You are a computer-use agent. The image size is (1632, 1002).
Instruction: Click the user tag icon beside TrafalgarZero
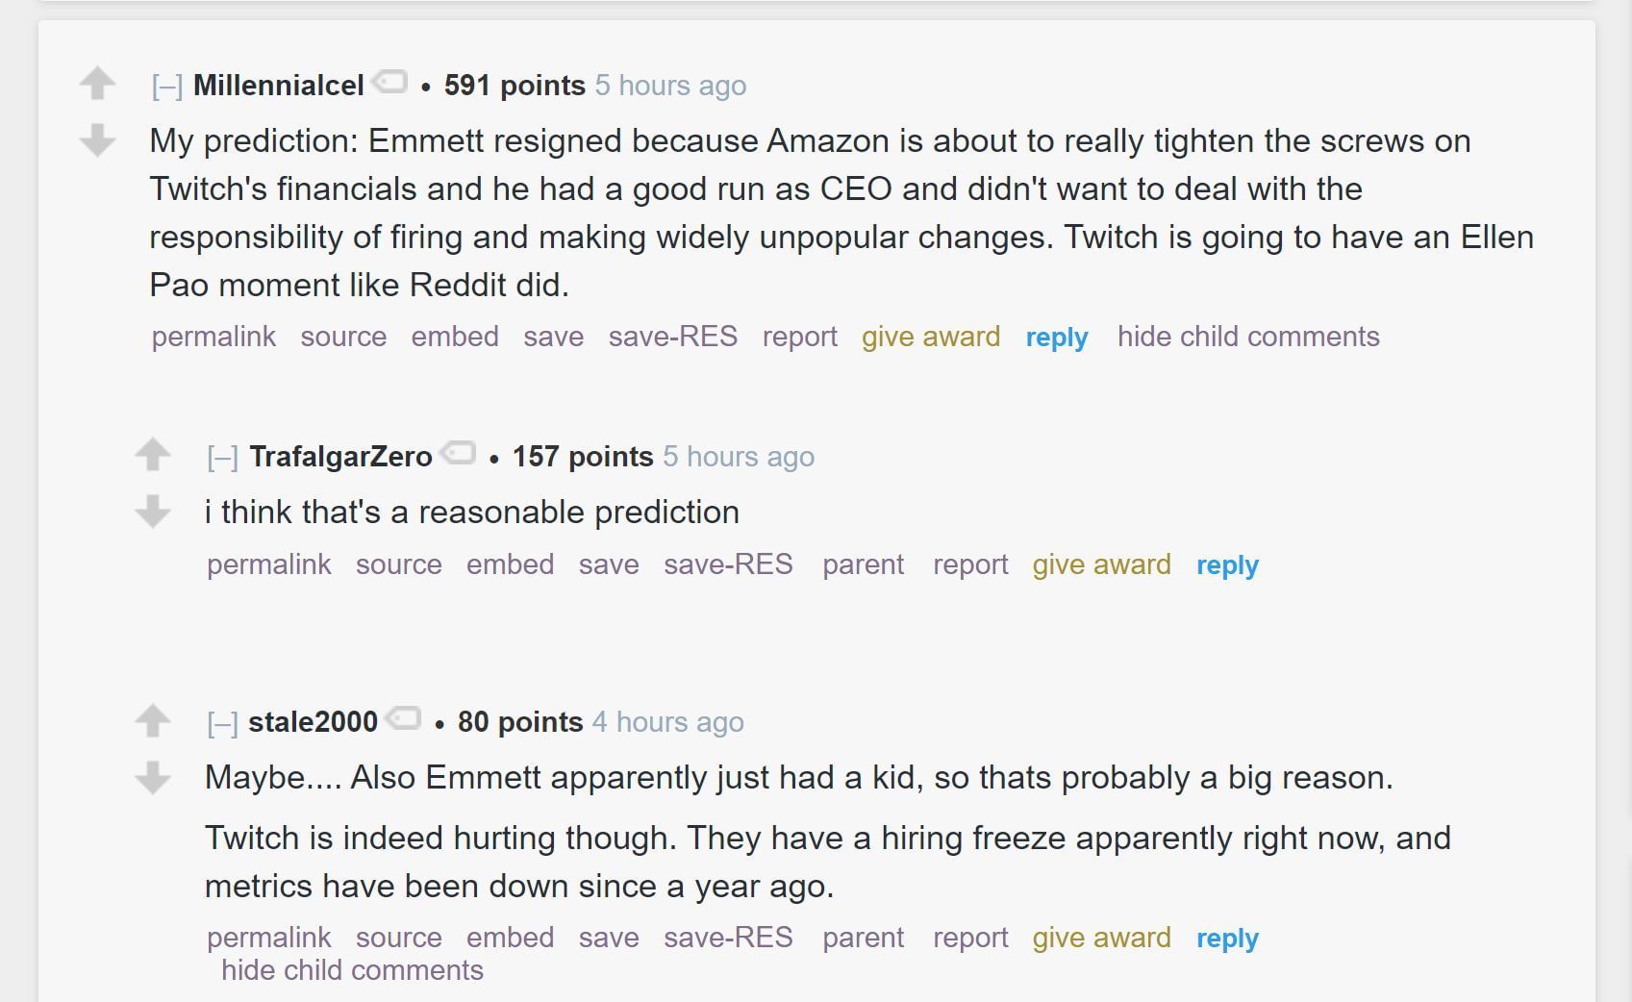click(458, 453)
